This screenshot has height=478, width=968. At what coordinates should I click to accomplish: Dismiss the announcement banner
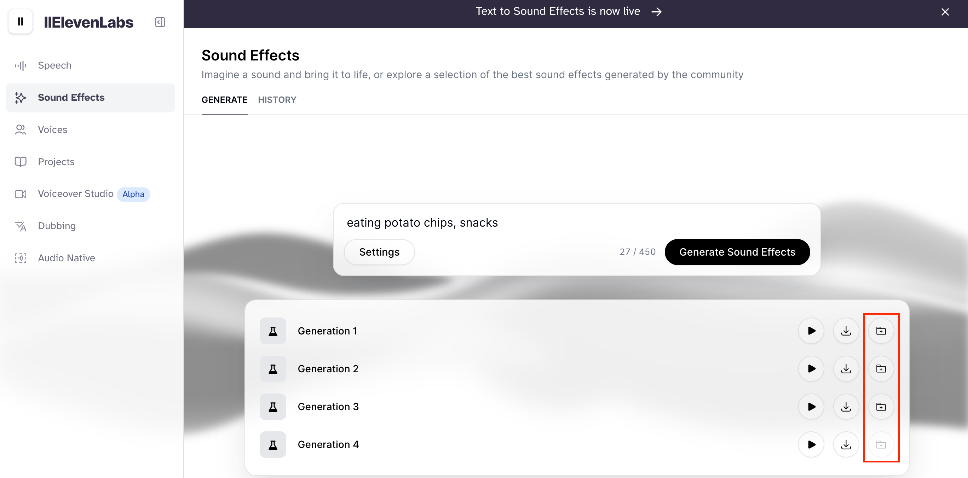pos(945,12)
